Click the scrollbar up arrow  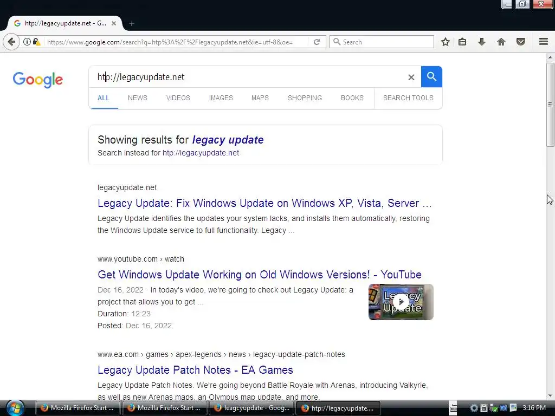tap(550, 57)
